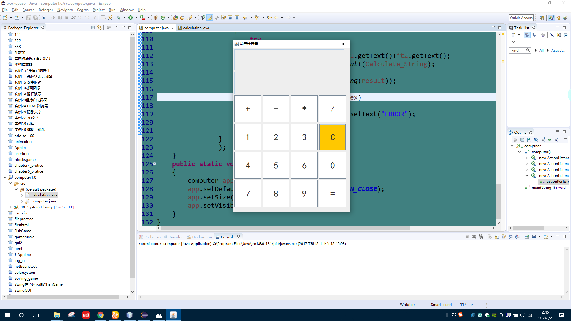
Task: Open the Run button dropdown arrow
Action: (136, 18)
